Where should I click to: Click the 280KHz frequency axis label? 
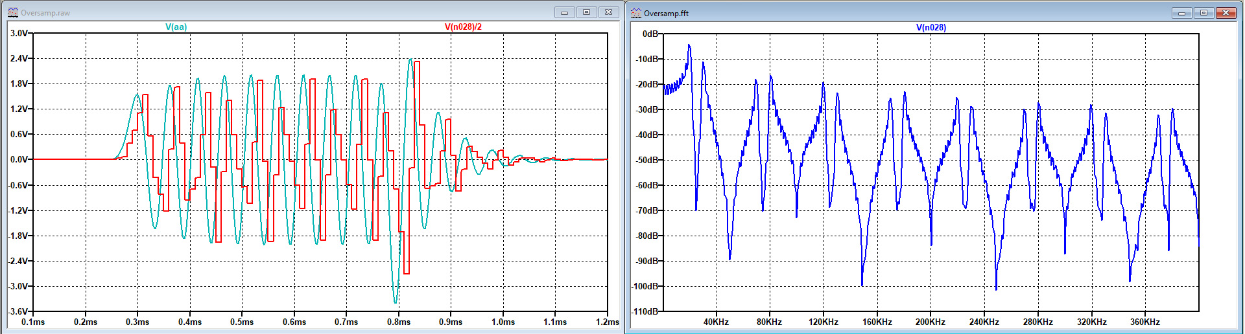click(x=1037, y=322)
